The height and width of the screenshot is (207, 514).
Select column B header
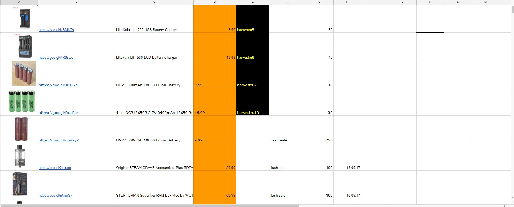pos(76,2)
